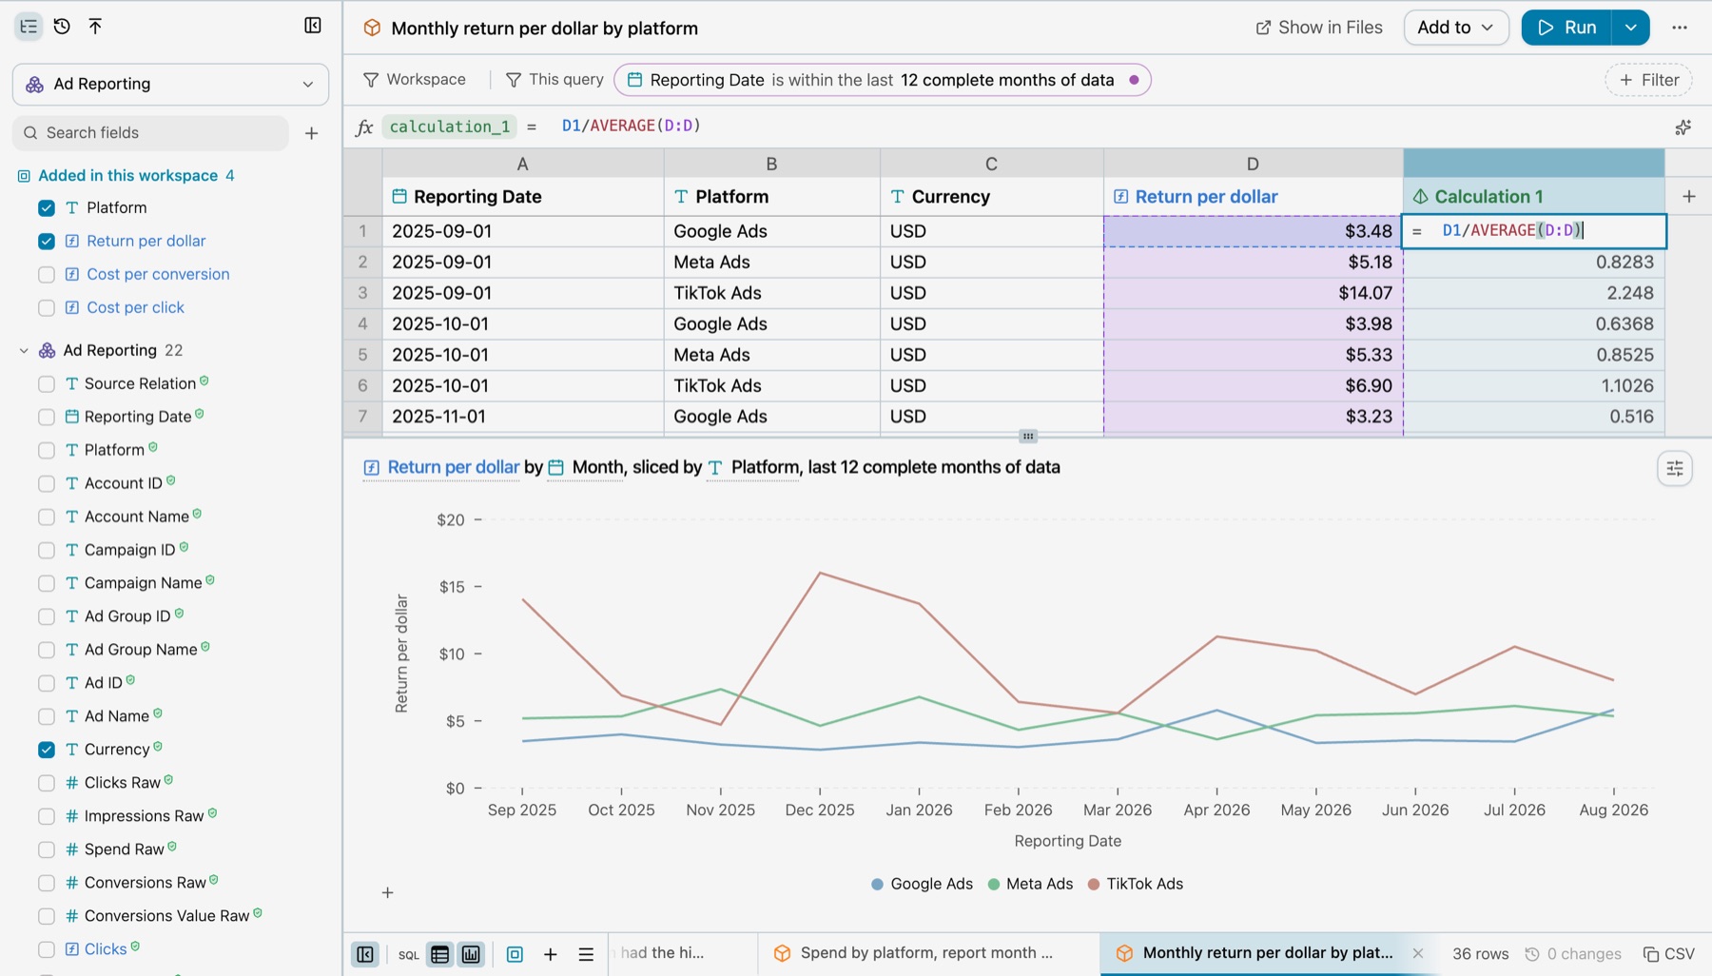Open the tab list hamburger icon
This screenshot has height=976, width=1712.
coord(586,954)
